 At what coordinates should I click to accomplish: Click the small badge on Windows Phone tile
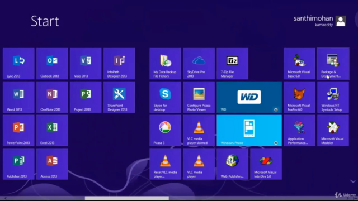(276, 143)
